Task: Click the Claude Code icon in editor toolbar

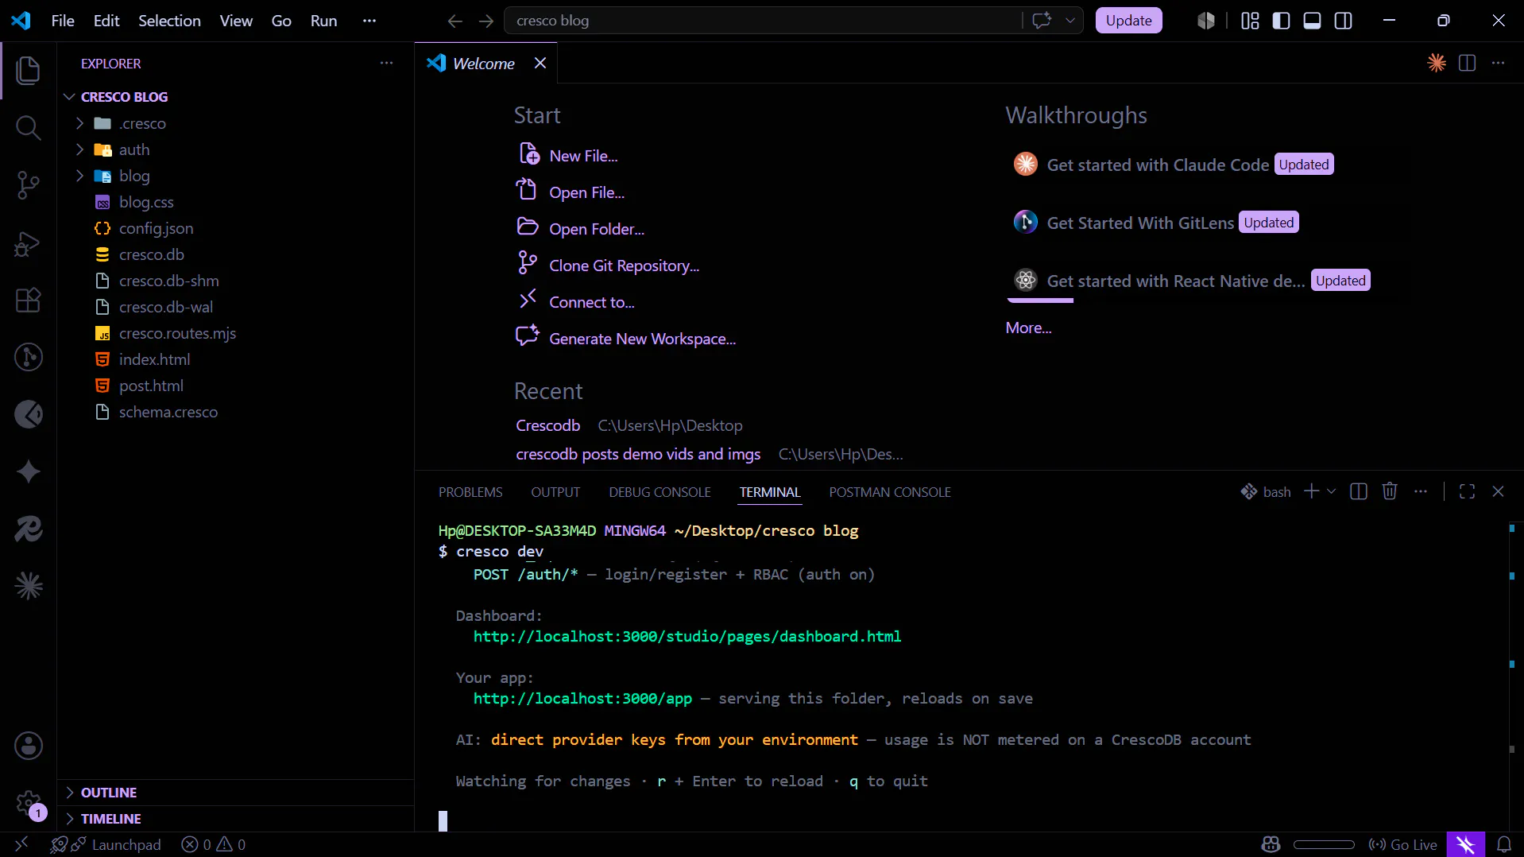Action: [1437, 63]
